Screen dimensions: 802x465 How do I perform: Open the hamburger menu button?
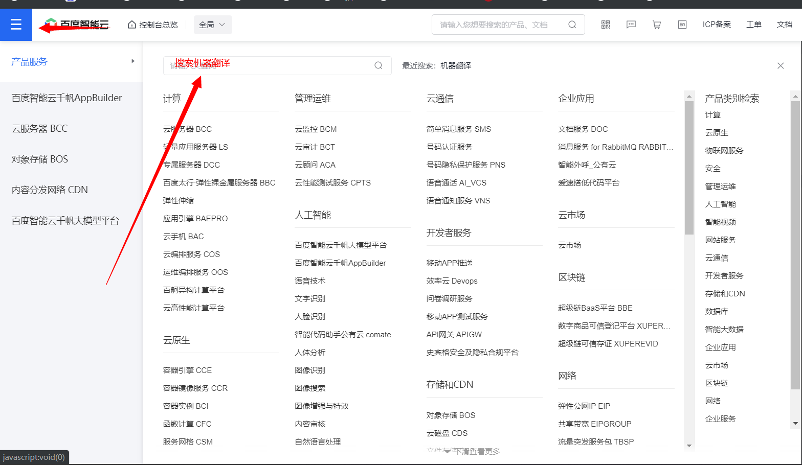click(16, 25)
